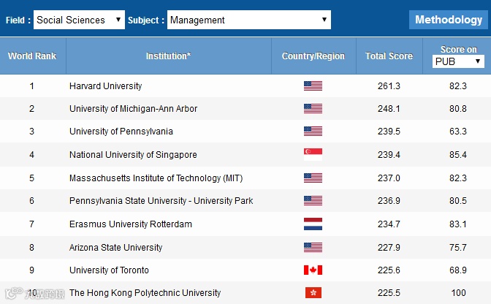Click PUB score 83.1
The height and width of the screenshot is (304, 491).
(x=458, y=224)
